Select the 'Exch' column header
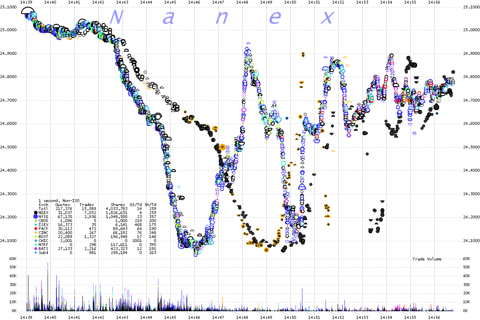 point(43,204)
